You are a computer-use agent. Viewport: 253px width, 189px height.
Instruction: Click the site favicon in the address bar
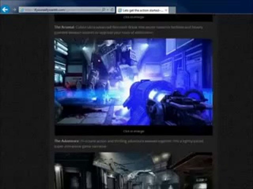click(x=22, y=10)
